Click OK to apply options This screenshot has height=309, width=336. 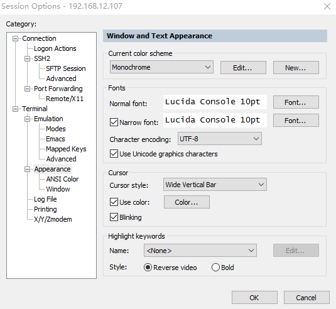[254, 298]
